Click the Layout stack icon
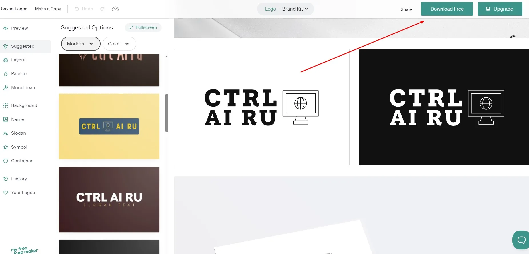This screenshot has height=254, width=529. (5, 60)
